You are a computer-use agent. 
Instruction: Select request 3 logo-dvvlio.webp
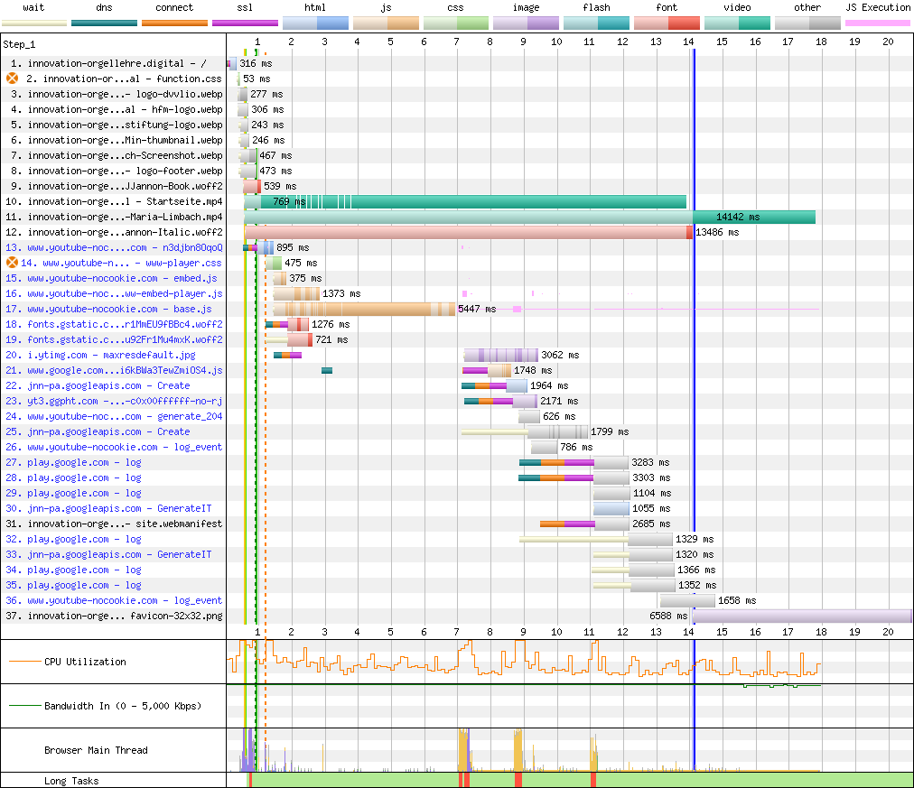[x=117, y=94]
